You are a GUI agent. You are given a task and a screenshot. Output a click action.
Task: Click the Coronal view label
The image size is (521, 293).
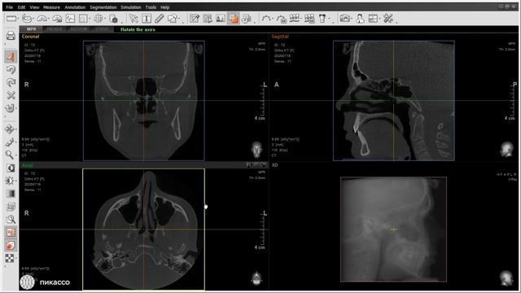click(x=30, y=37)
